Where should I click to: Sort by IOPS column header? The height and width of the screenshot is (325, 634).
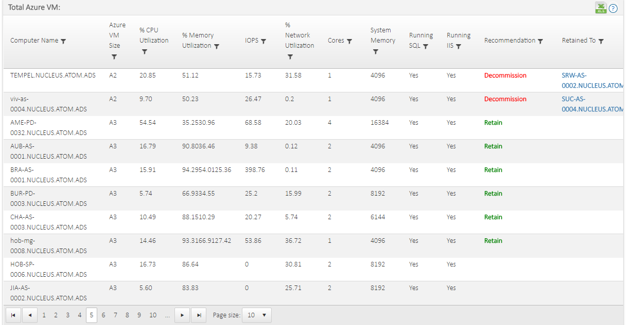(252, 41)
